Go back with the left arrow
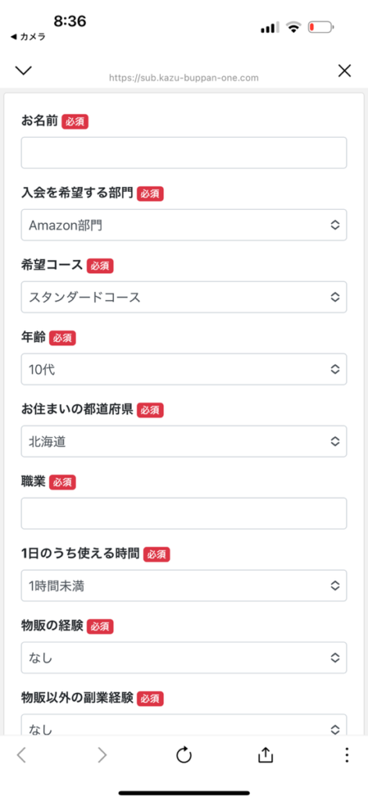Viewport: 368px width, 802px height. click(x=21, y=755)
